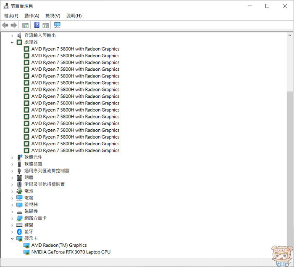Screen dimensions: 294x267
Task: Expand the 韌體 category
Action: [x=12, y=178]
